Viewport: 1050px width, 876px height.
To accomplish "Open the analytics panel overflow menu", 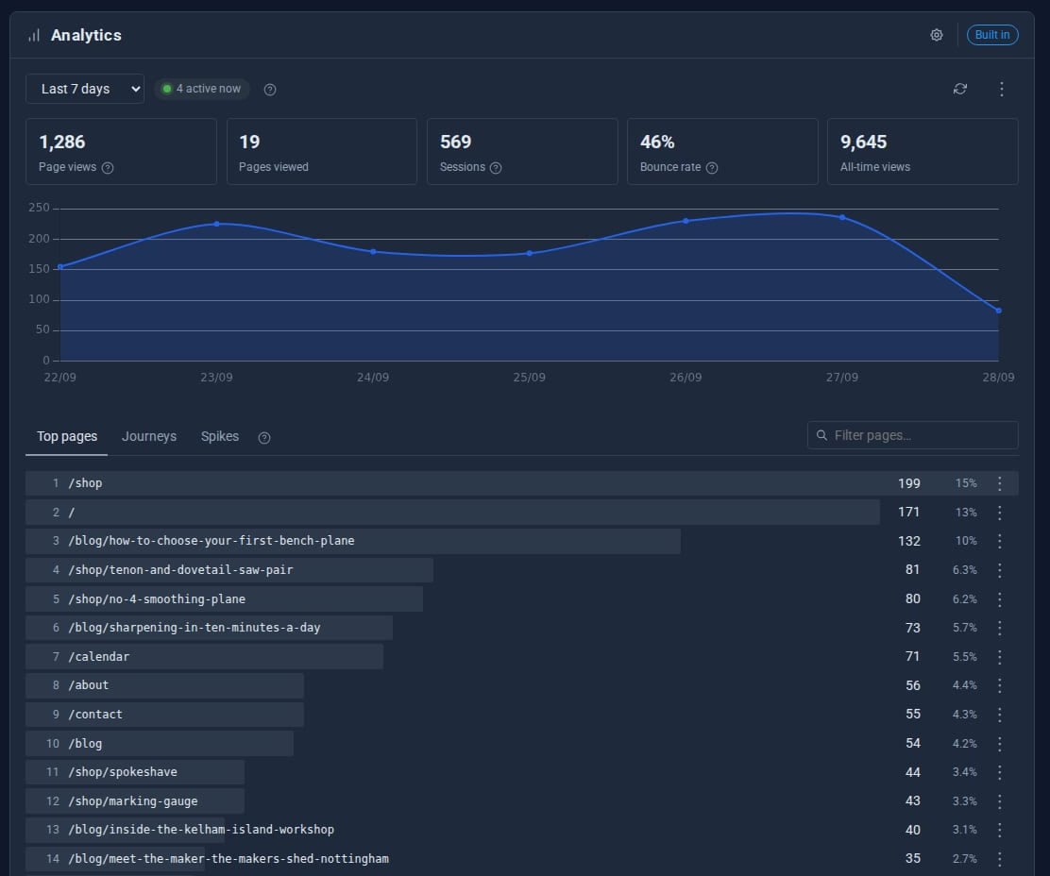I will (x=1001, y=89).
